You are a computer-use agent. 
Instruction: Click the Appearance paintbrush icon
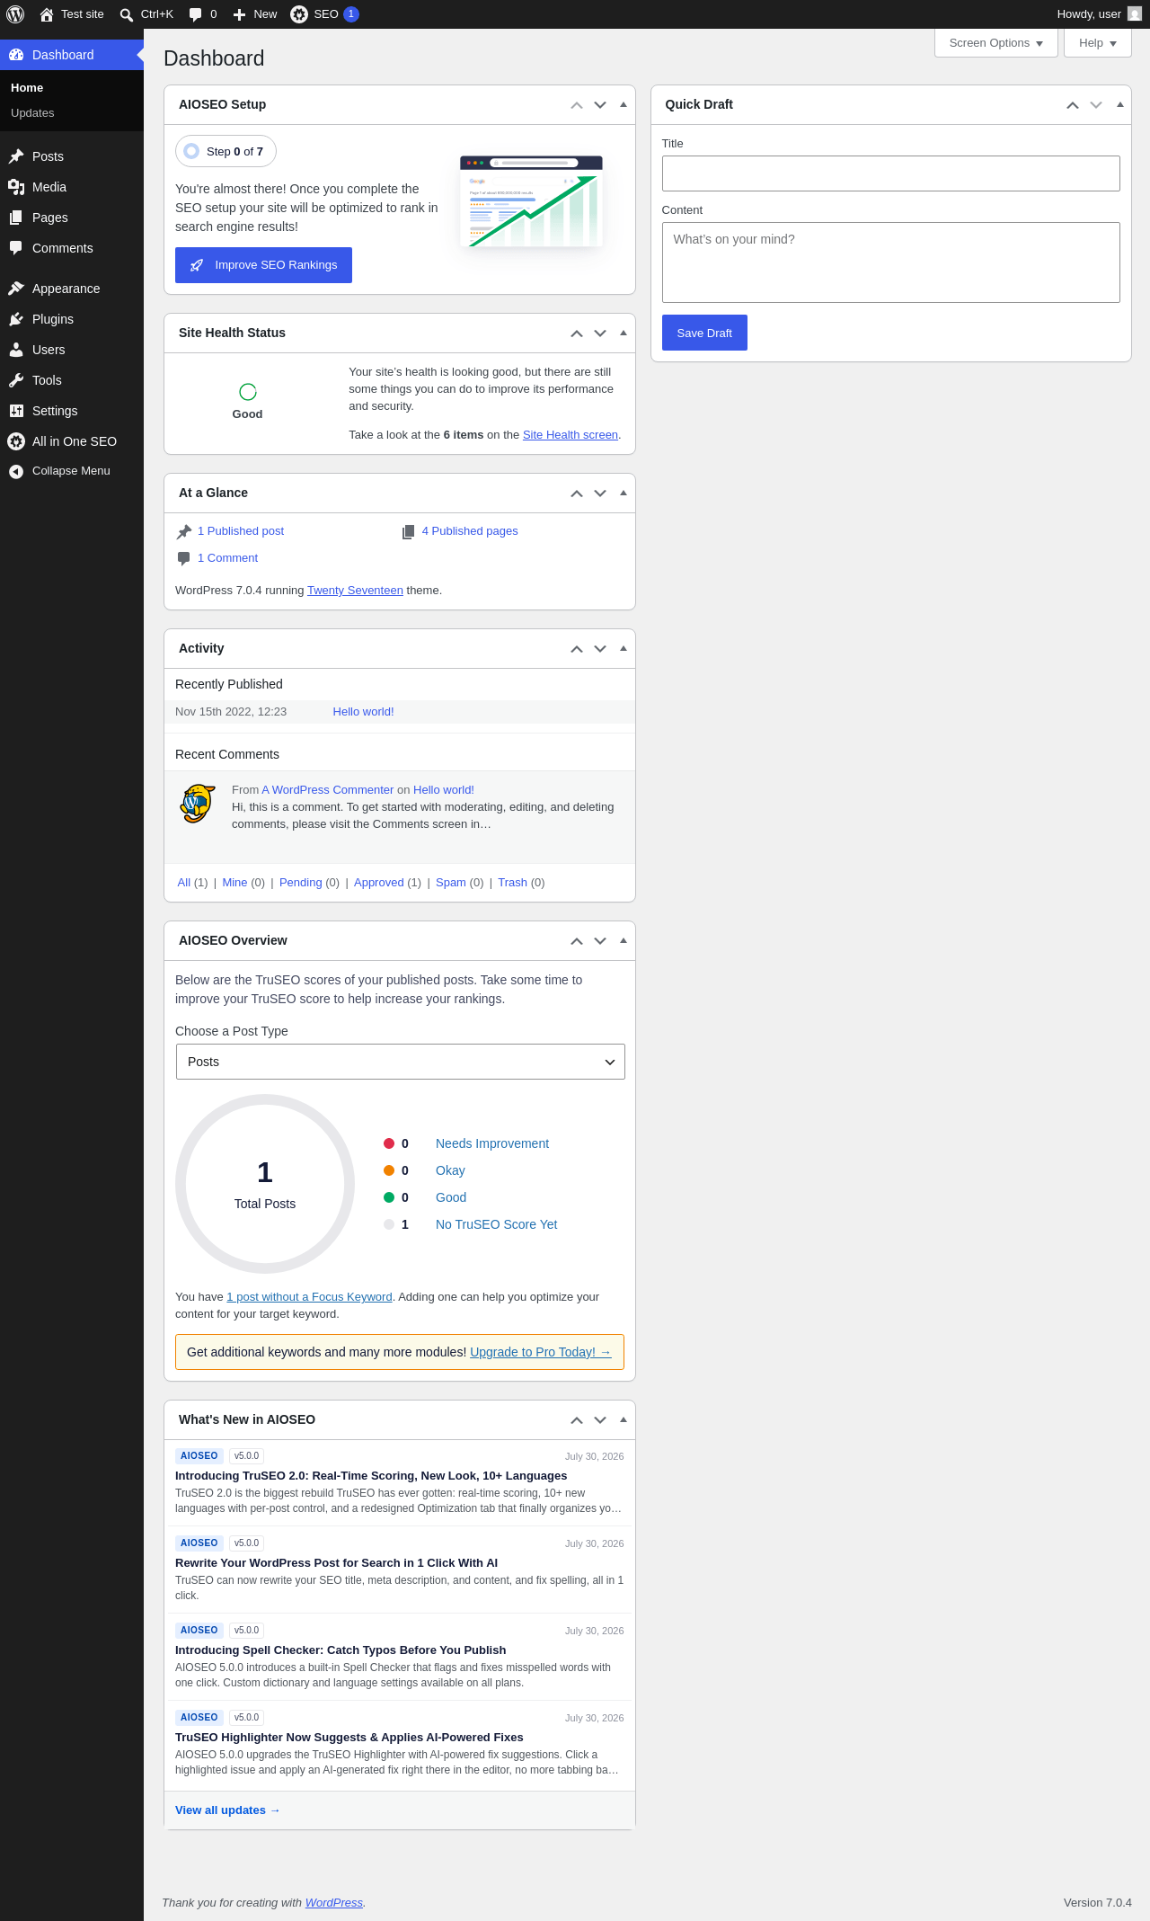[x=16, y=289]
